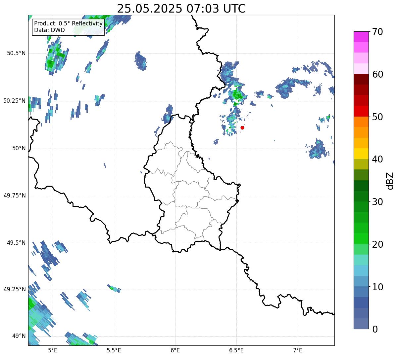398x357 pixels.
Task: Click the latitude label 50.5°N
Action: coord(16,53)
